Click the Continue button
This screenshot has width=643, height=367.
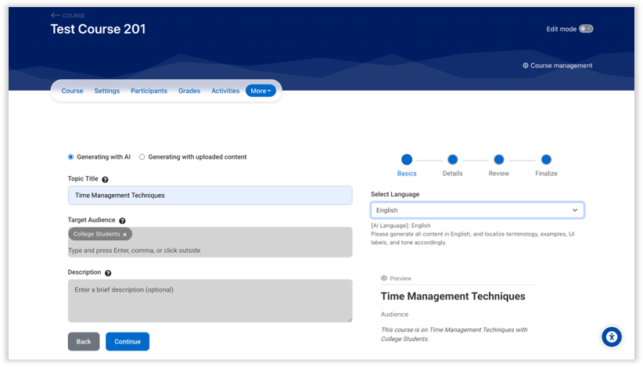pos(128,342)
